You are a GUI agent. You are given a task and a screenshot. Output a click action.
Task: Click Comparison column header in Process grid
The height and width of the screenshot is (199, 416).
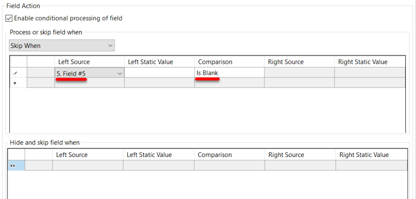[215, 62]
